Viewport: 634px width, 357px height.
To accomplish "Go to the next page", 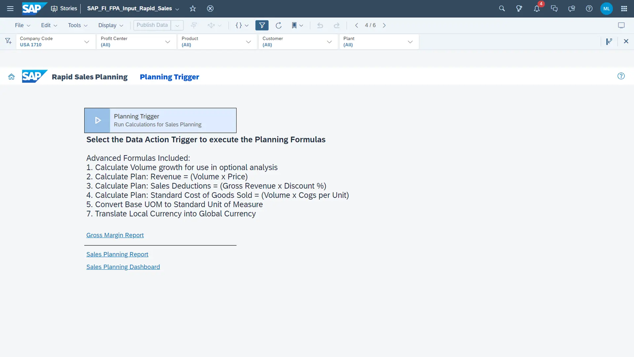I will tap(384, 25).
